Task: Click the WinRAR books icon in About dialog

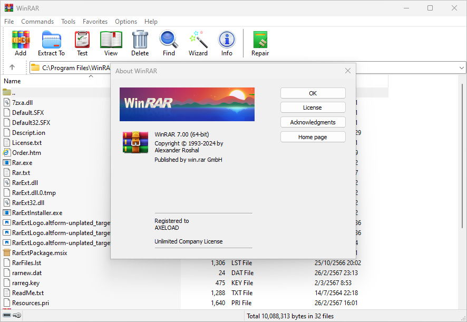Action: point(135,142)
